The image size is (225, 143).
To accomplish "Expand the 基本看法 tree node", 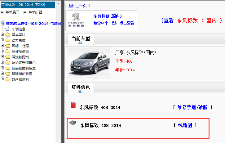I will tap(2, 34).
